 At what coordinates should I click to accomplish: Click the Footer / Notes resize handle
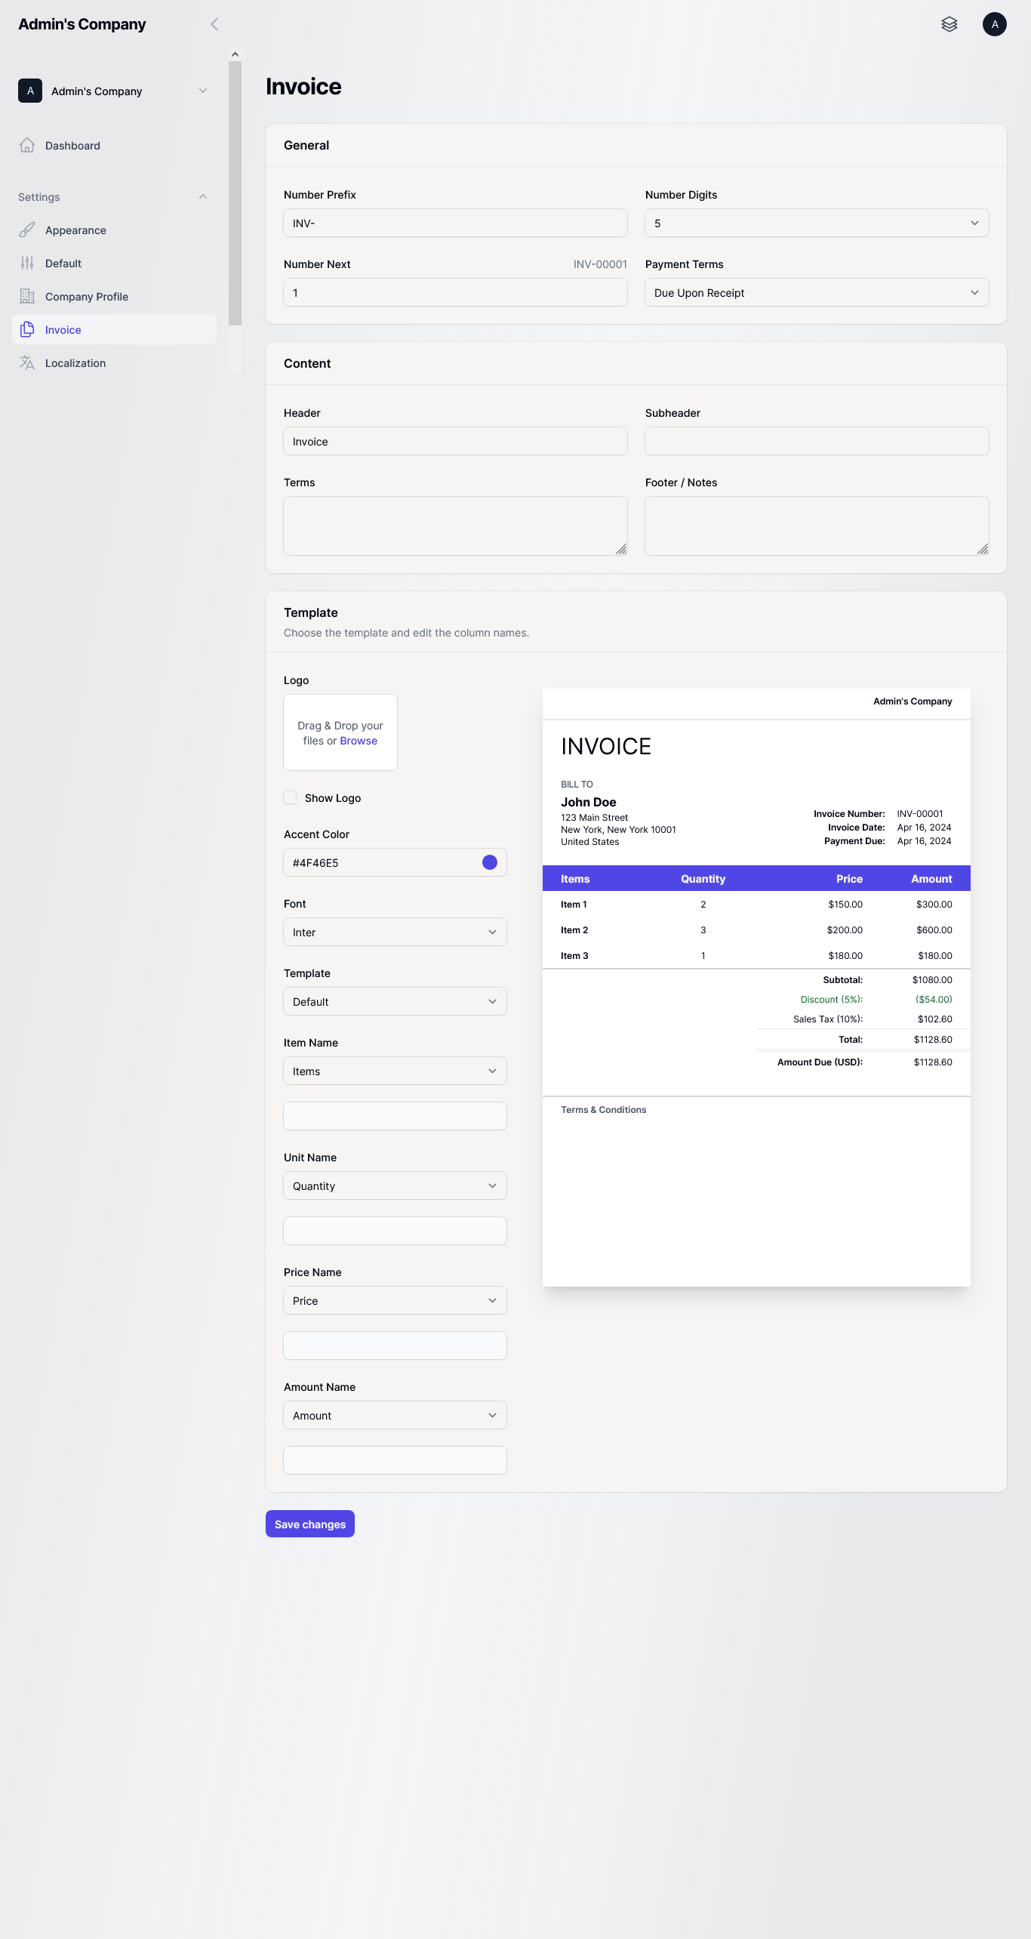coord(983,549)
